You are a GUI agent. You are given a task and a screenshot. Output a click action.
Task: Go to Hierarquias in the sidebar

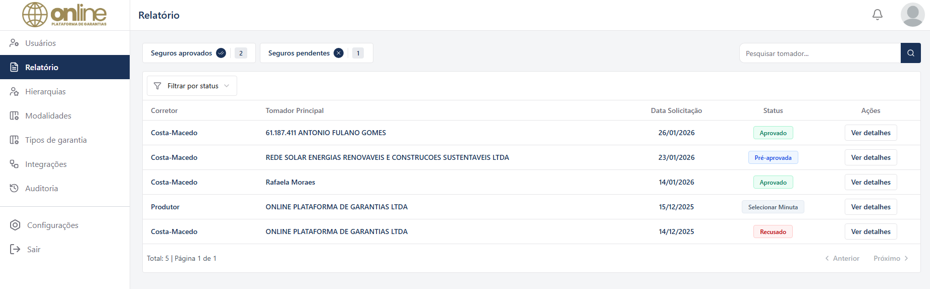(45, 91)
